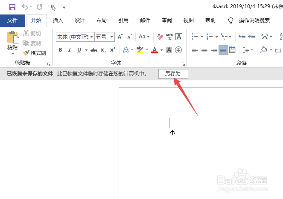Select the 格式刷 format painter

(34, 53)
